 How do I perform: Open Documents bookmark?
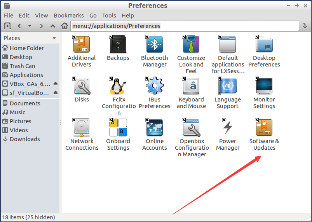click(x=30, y=103)
